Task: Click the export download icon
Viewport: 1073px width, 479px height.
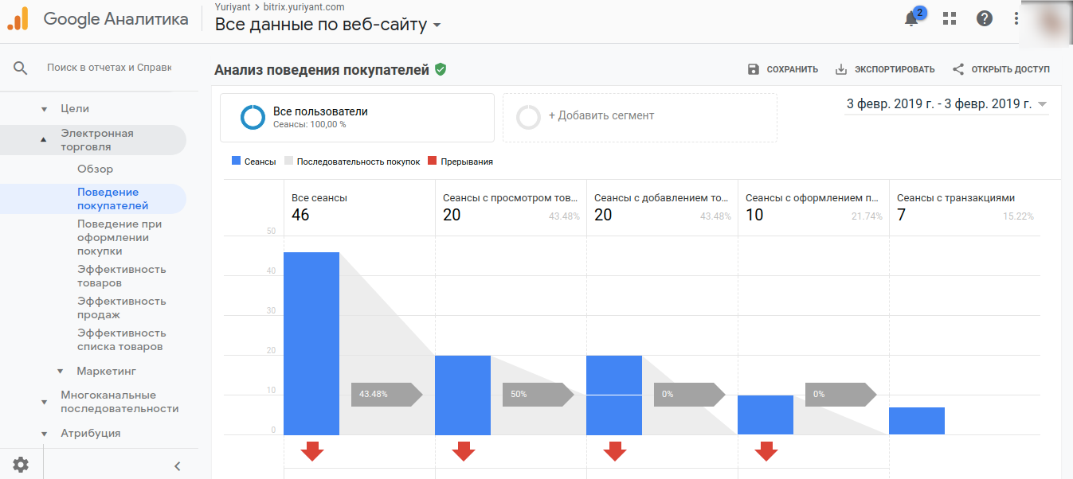Action: [x=840, y=69]
